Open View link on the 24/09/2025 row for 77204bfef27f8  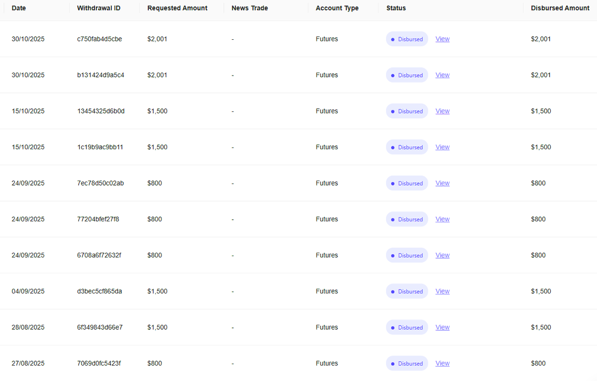[x=442, y=219]
